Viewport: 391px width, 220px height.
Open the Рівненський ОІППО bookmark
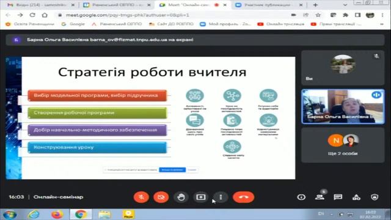pyautogui.click(x=117, y=24)
